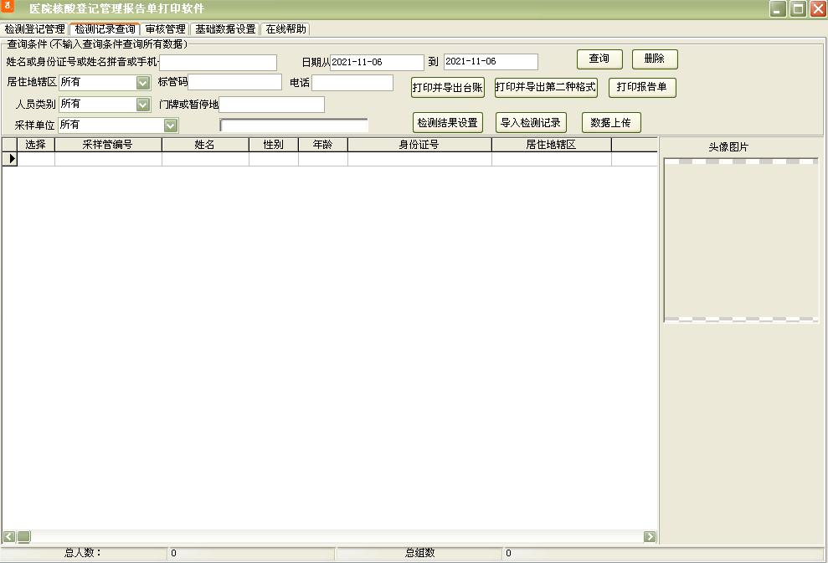
Task: Click 打印并导出第二种格式 button
Action: pos(546,87)
